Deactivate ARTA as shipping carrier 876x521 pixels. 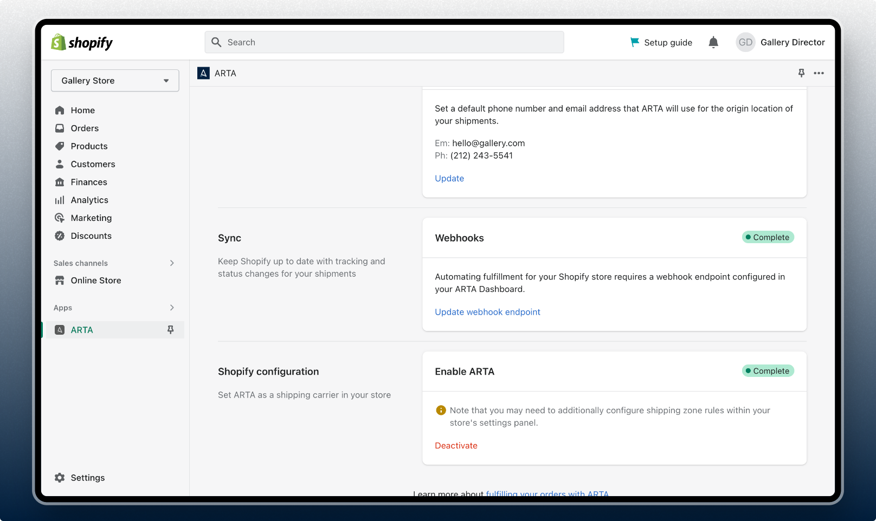(456, 445)
